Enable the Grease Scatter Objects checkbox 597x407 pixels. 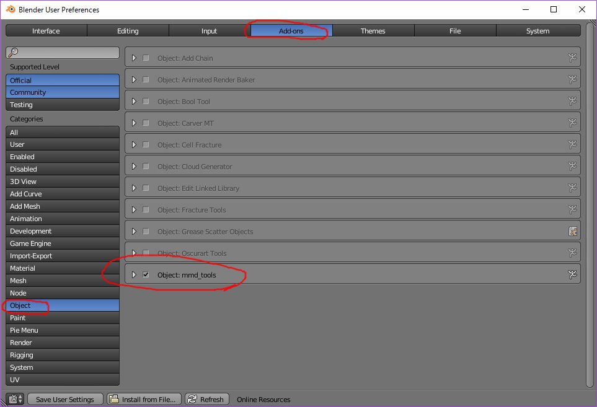point(146,231)
